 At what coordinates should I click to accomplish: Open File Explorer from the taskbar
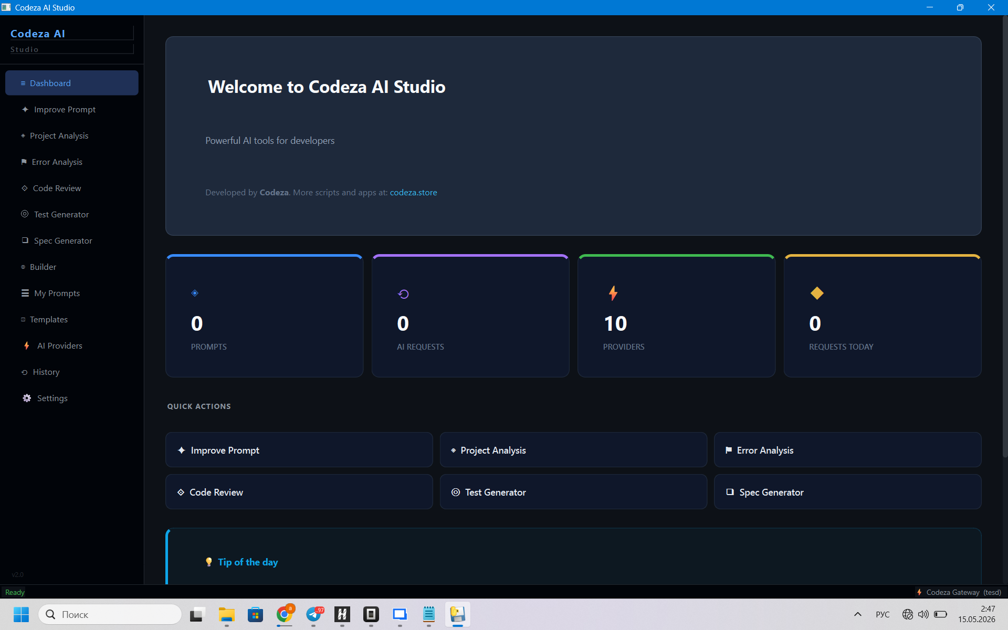(x=227, y=614)
